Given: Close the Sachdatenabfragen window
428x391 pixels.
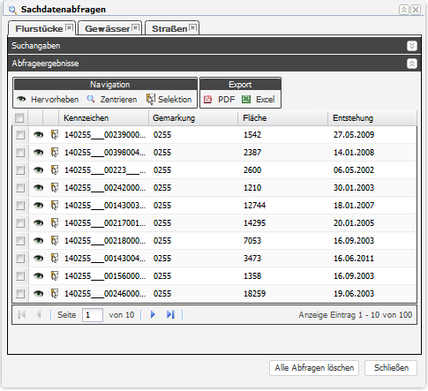Looking at the screenshot, I should [x=416, y=10].
